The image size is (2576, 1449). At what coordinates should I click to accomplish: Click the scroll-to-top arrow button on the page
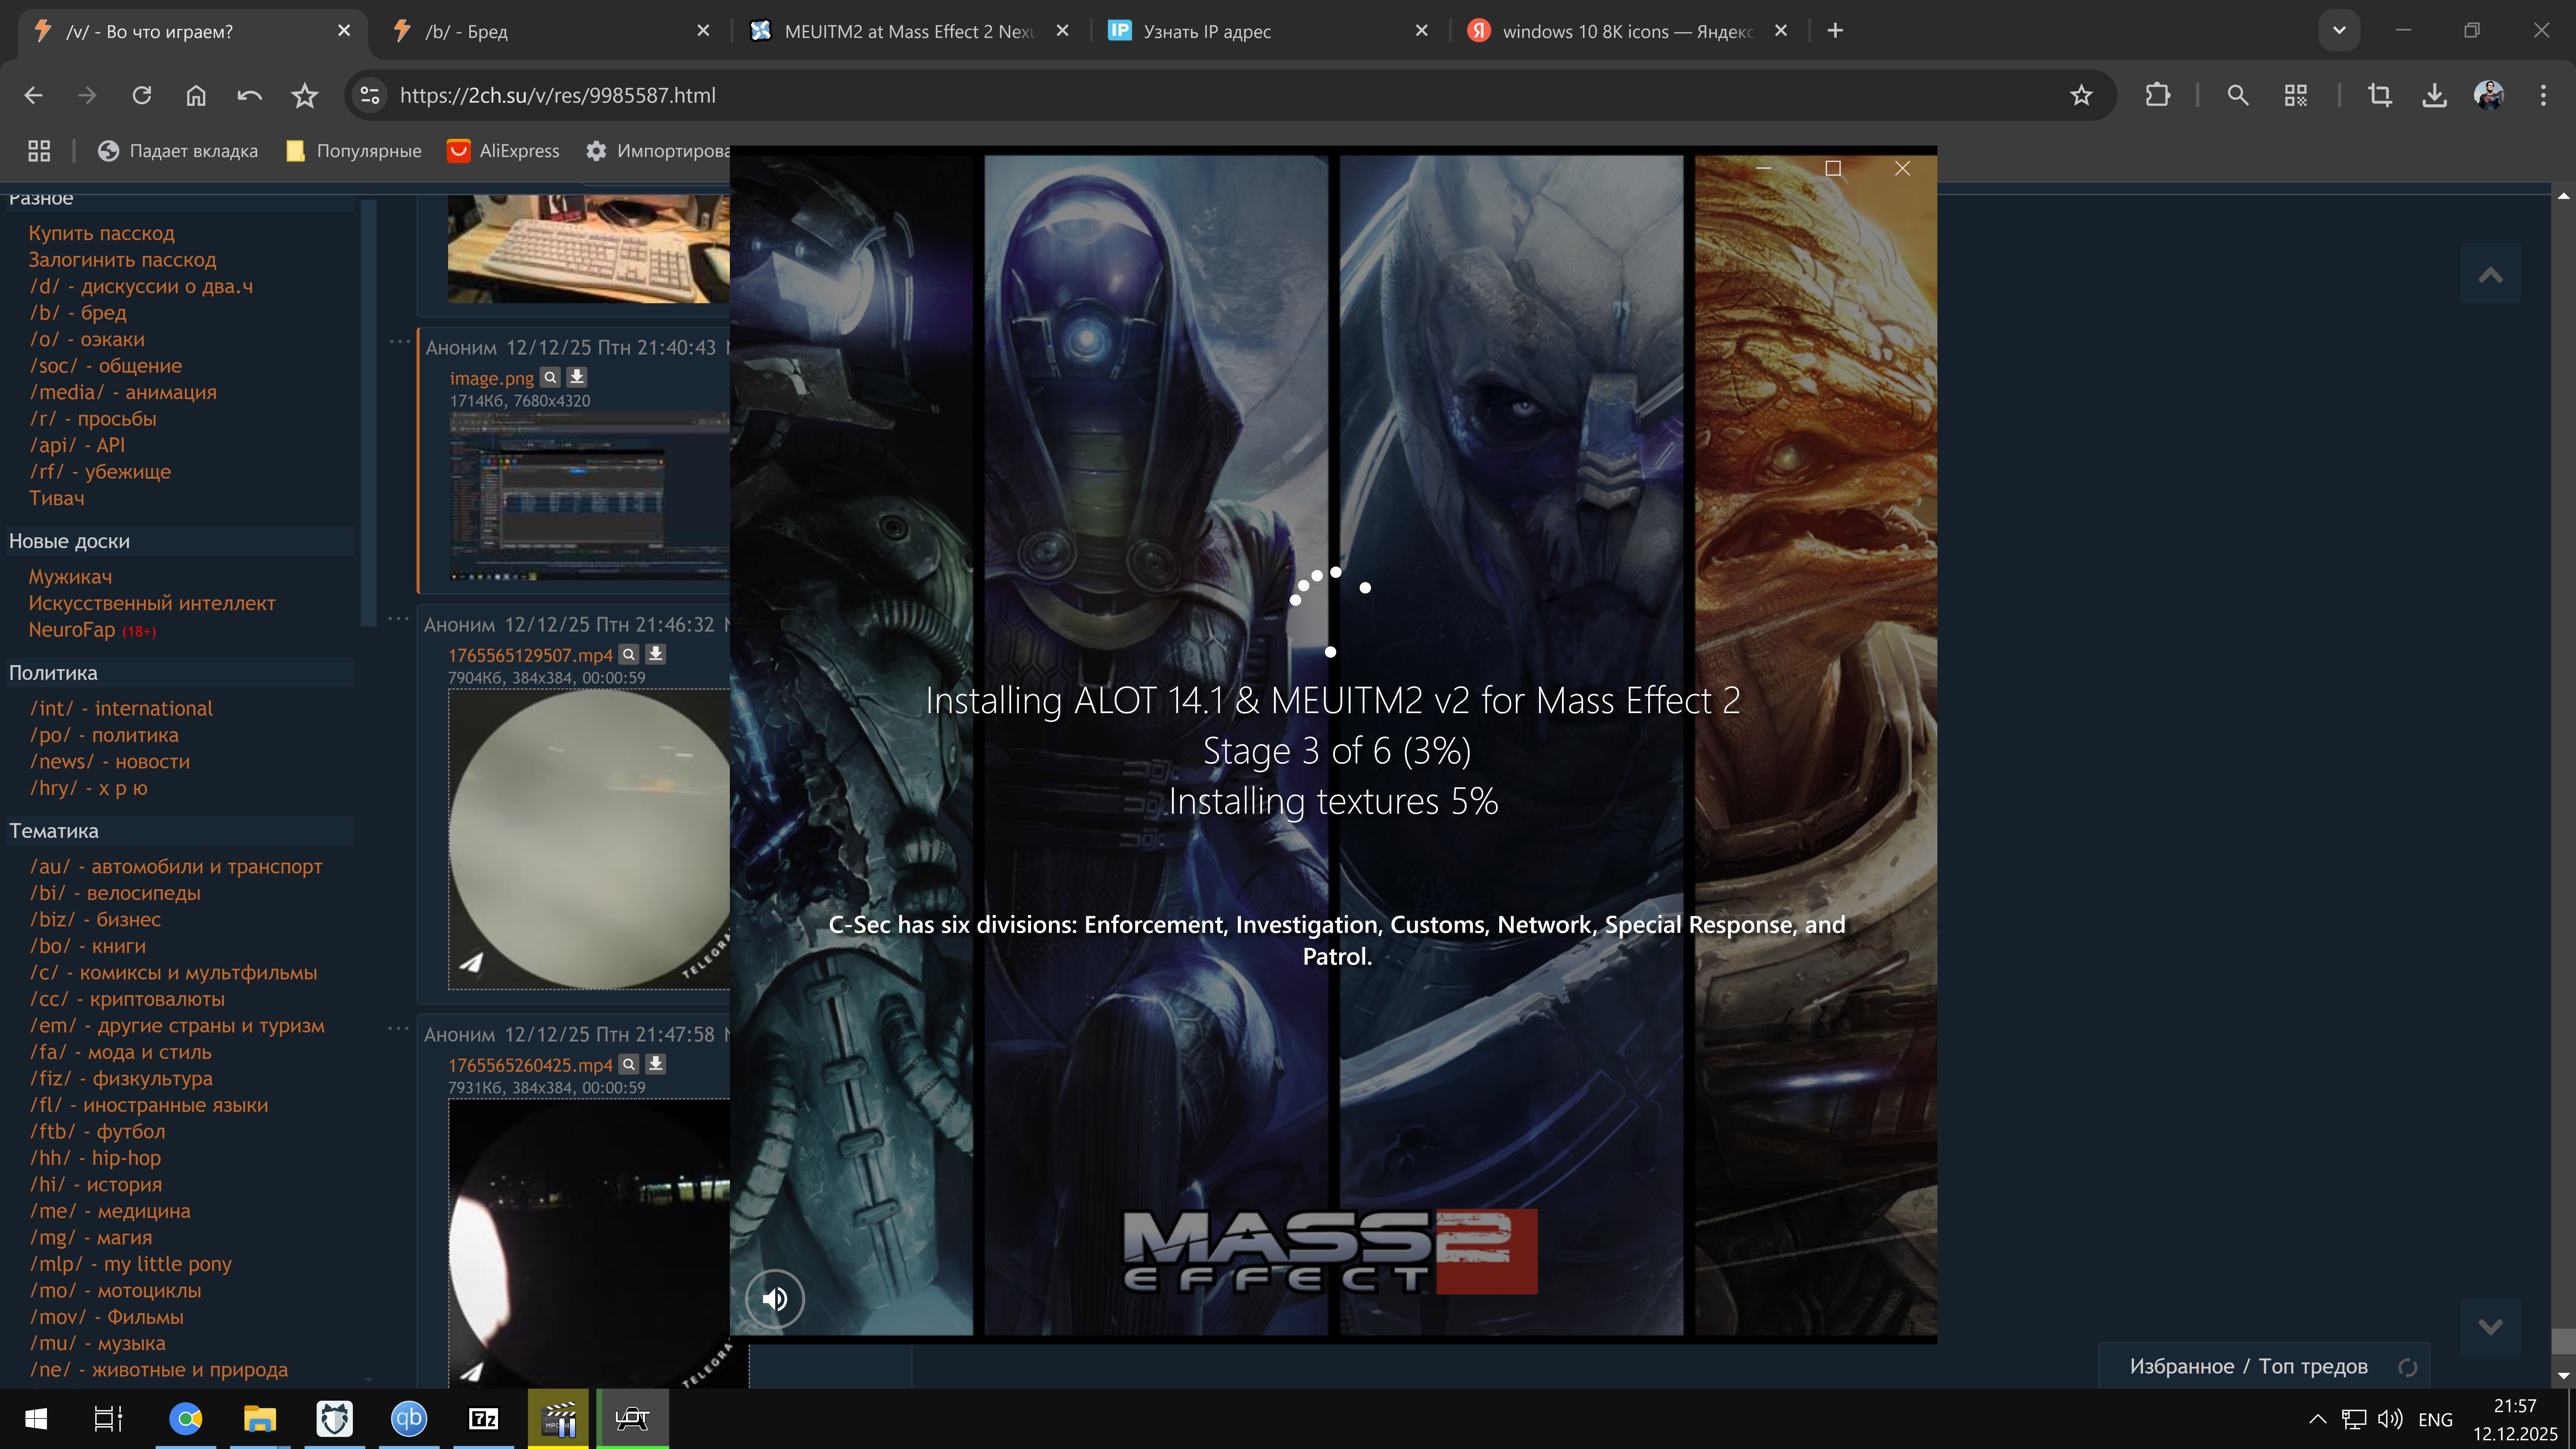(x=2490, y=274)
